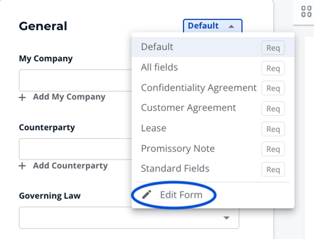Focus the My Company input field

75,80
